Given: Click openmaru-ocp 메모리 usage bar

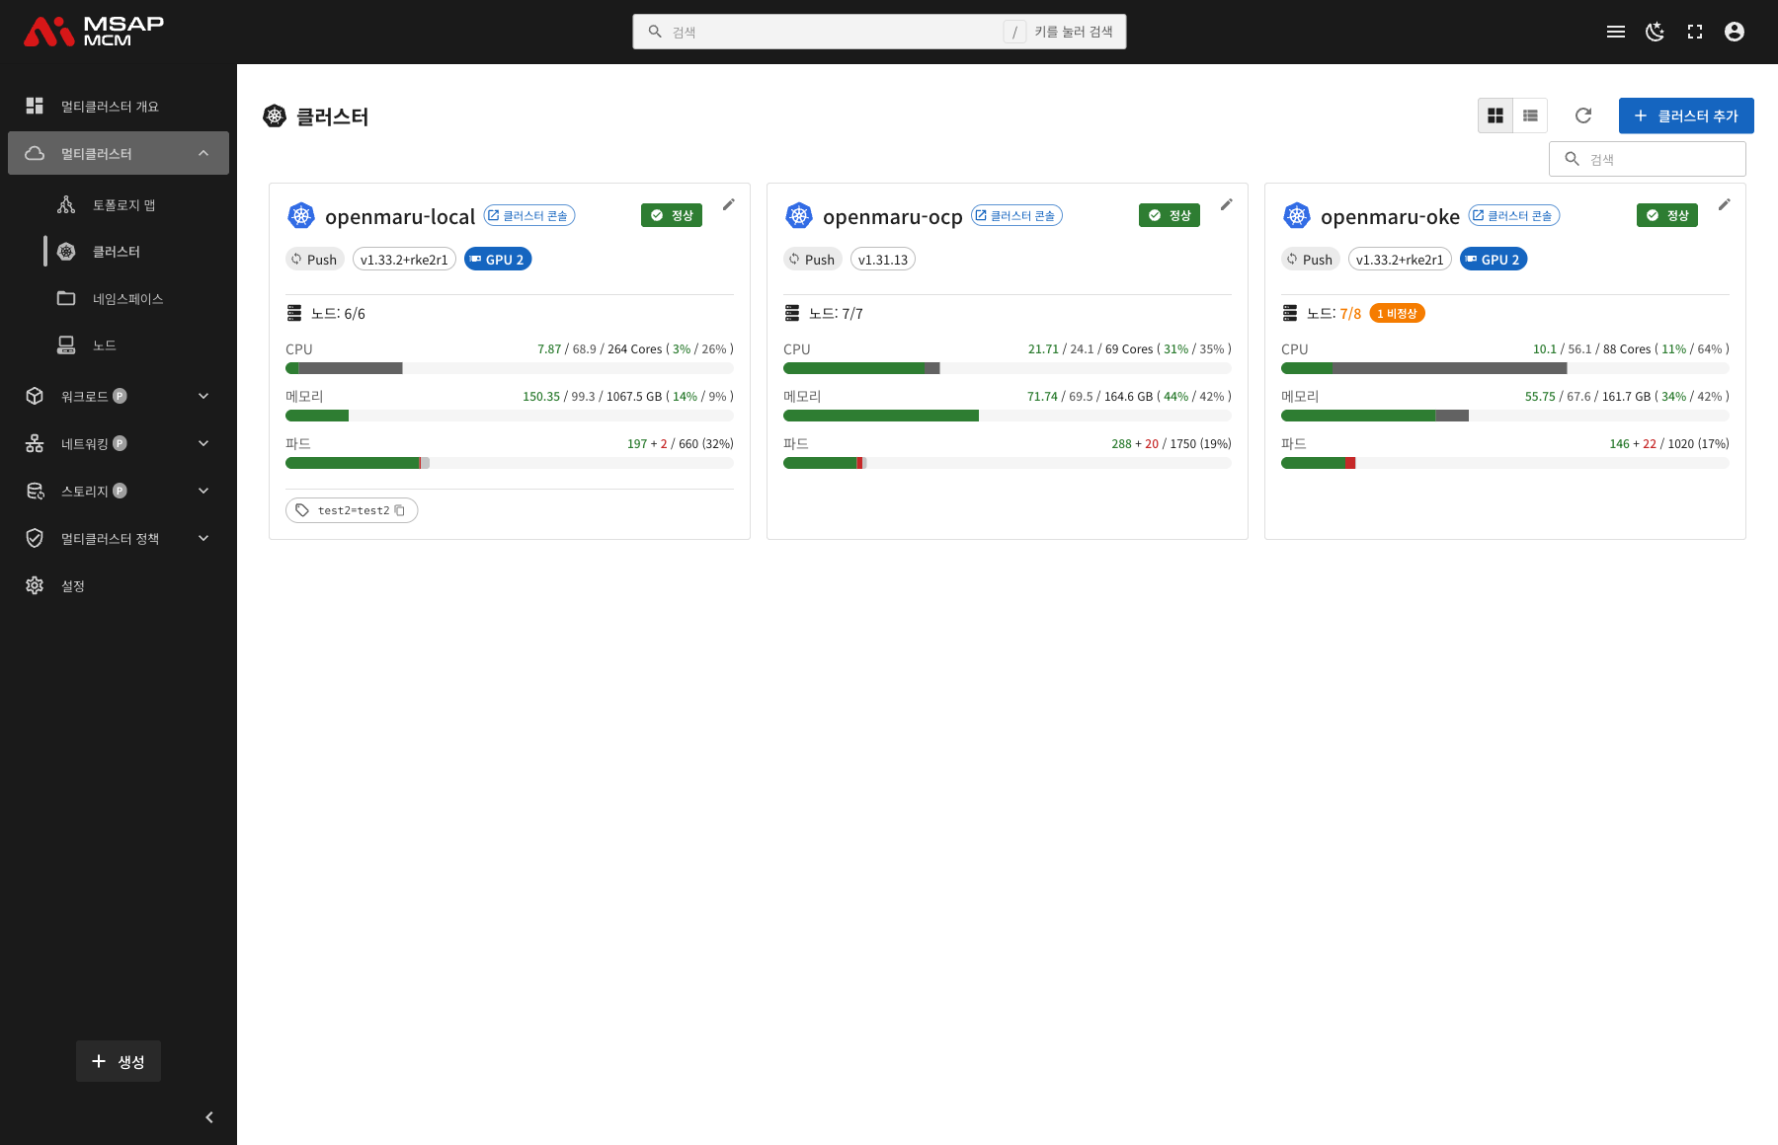Looking at the screenshot, I should (x=1008, y=416).
